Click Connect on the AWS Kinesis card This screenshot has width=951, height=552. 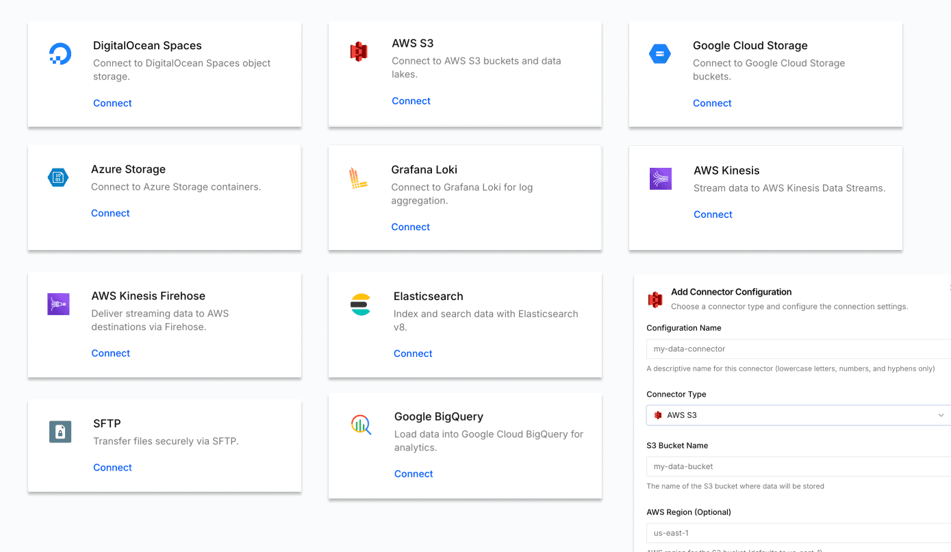[x=713, y=214]
